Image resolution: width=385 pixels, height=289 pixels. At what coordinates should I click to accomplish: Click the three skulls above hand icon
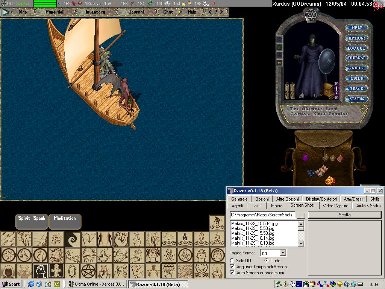(169, 271)
